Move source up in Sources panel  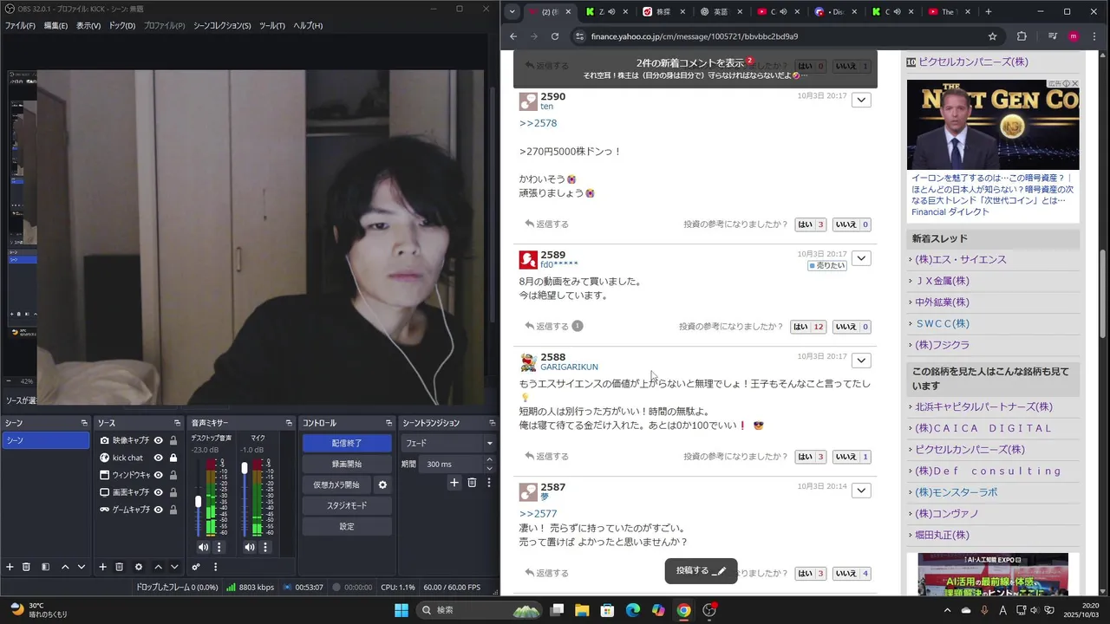[158, 567]
